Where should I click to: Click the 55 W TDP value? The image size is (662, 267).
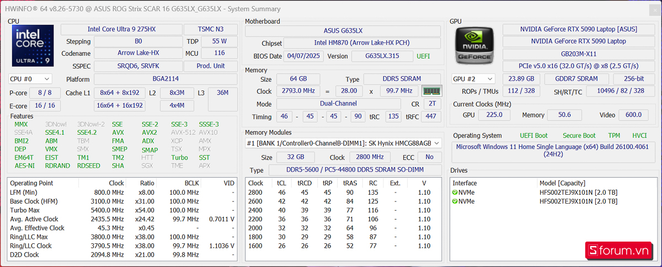click(219, 41)
